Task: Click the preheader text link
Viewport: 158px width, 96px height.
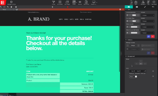Action: tap(33, 12)
